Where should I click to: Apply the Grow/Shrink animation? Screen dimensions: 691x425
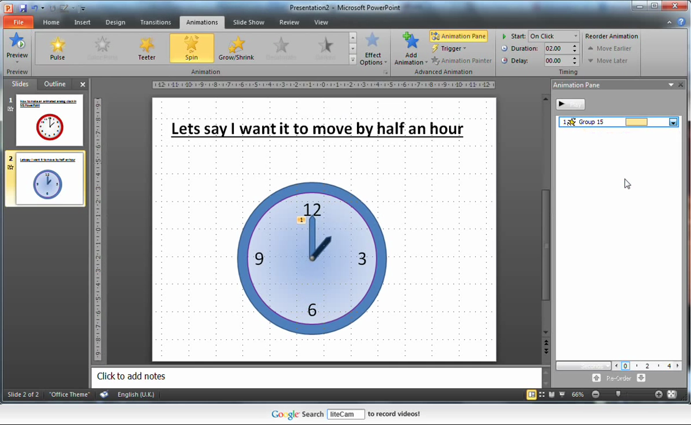236,48
